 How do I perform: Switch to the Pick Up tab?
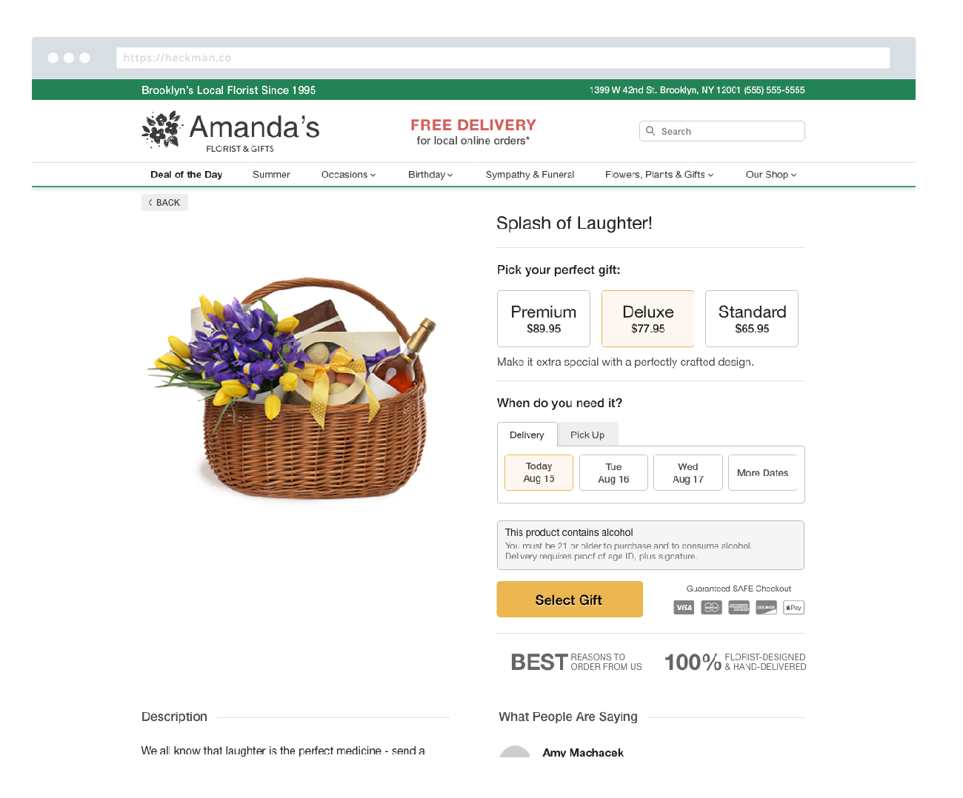pyautogui.click(x=587, y=435)
